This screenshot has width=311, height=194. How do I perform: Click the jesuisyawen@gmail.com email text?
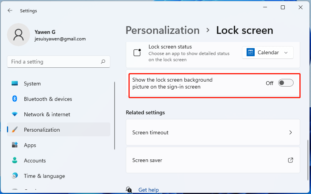(60, 39)
